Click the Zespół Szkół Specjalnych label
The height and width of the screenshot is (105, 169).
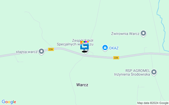(x=75, y=42)
